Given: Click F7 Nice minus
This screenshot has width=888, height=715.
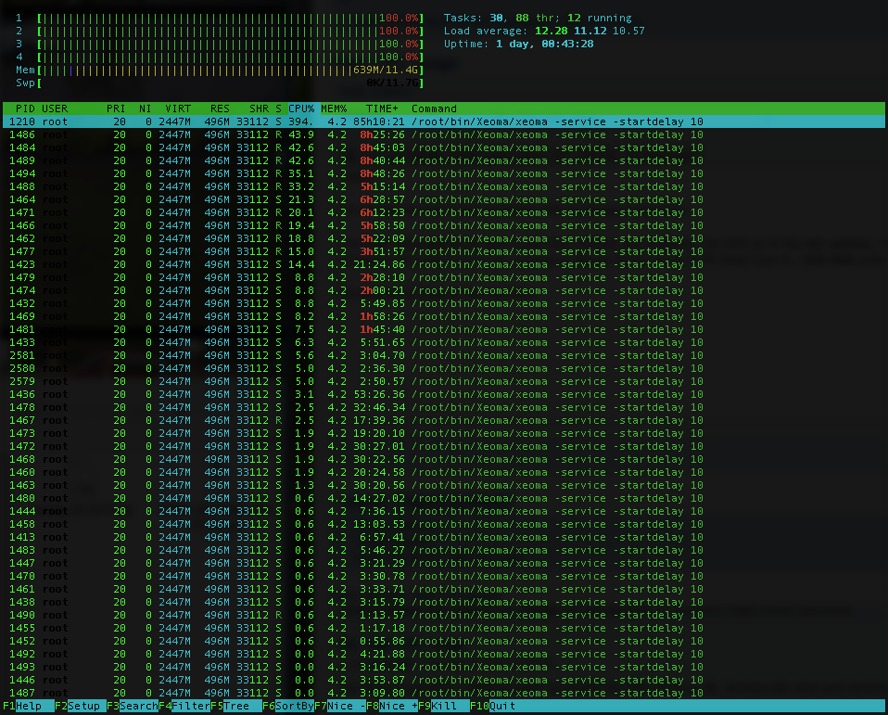Looking at the screenshot, I should pyautogui.click(x=340, y=706).
